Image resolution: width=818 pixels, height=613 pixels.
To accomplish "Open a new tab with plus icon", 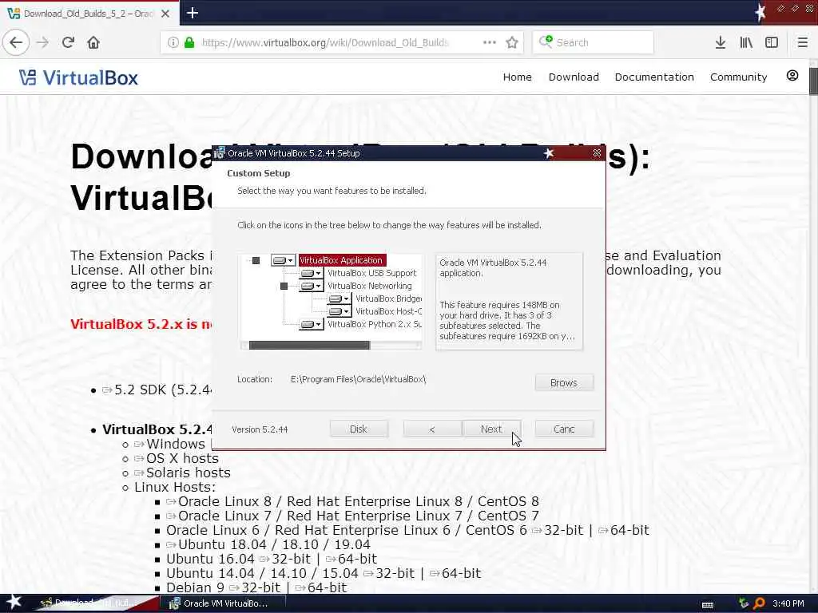I will click(x=193, y=13).
